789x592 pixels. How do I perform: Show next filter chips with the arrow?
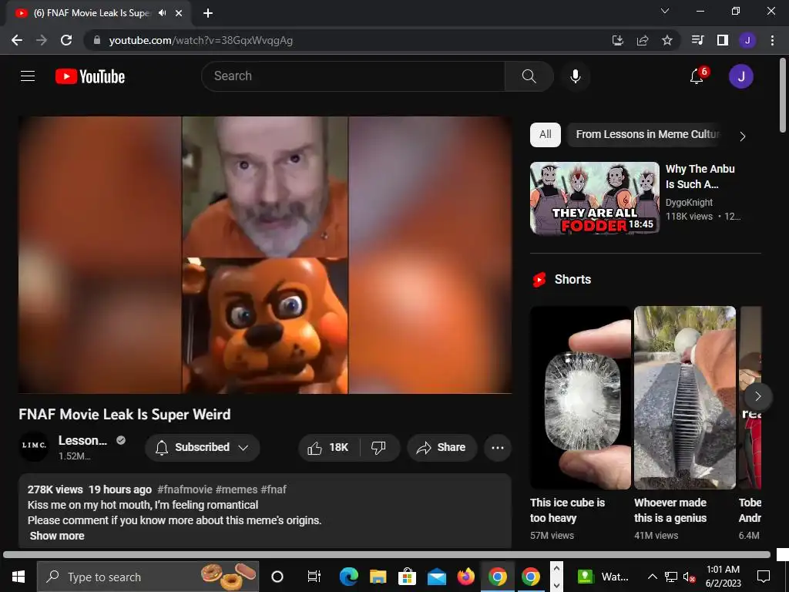[742, 136]
